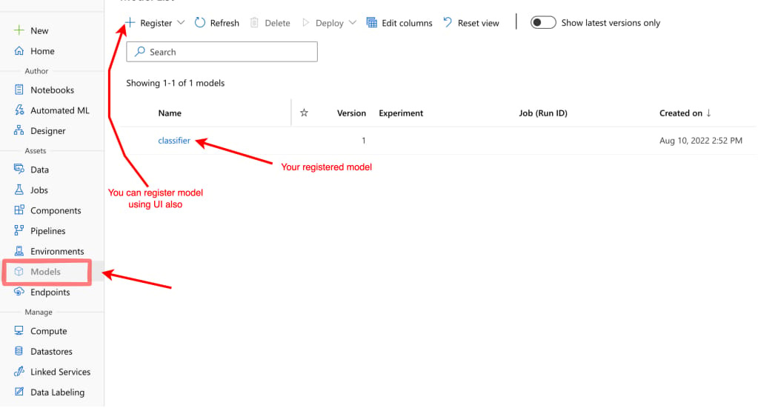Click version cell '1' of classifier

click(364, 141)
